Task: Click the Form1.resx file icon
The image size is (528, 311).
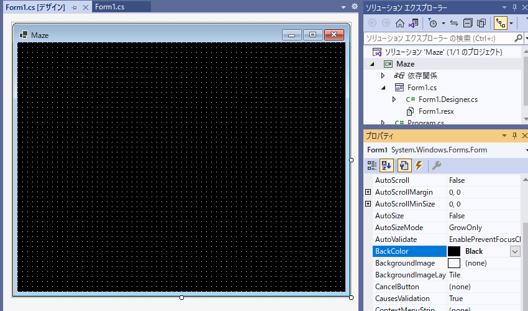Action: pos(410,111)
